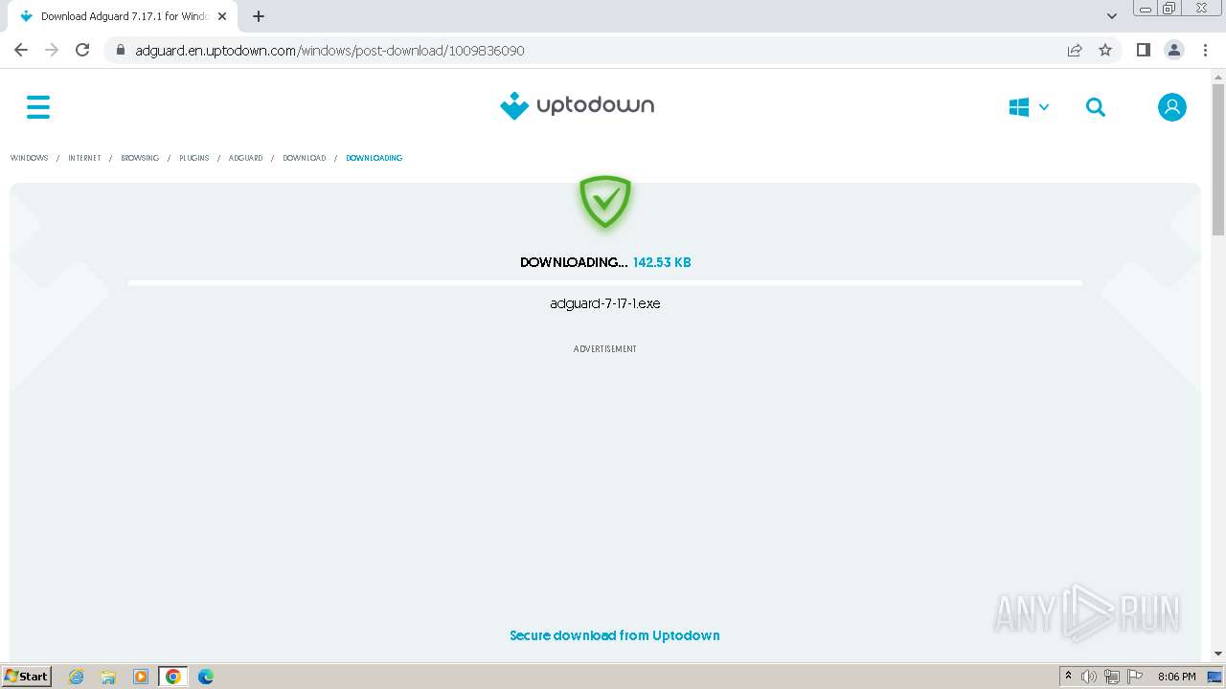The width and height of the screenshot is (1226, 689).
Task: Open the user account profile icon
Action: coord(1172,107)
